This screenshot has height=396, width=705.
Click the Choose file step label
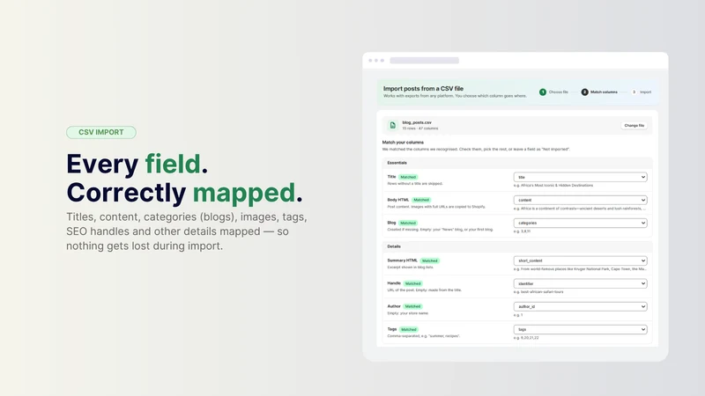[x=558, y=92]
